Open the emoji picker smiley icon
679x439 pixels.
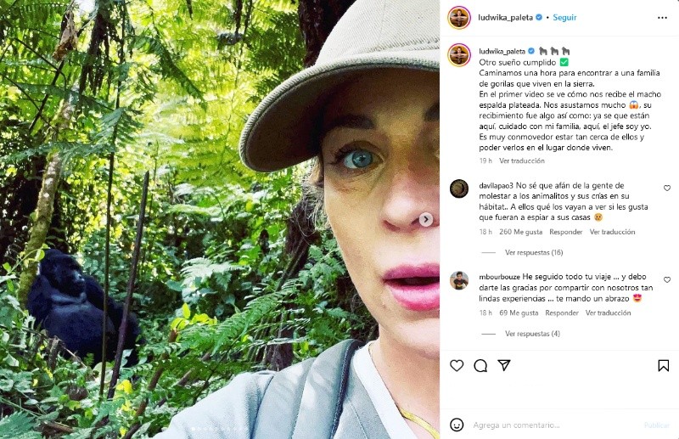(457, 425)
